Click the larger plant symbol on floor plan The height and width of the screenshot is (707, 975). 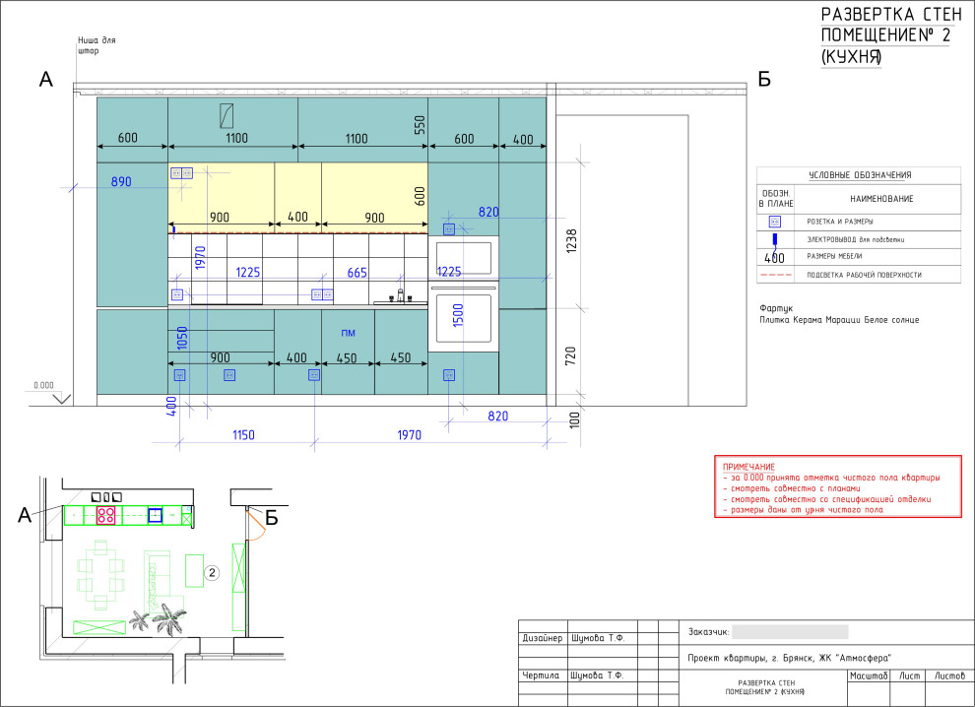coord(169,620)
